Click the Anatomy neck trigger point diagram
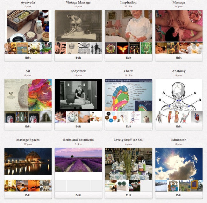This screenshot has width=207, height=203. [x=179, y=95]
